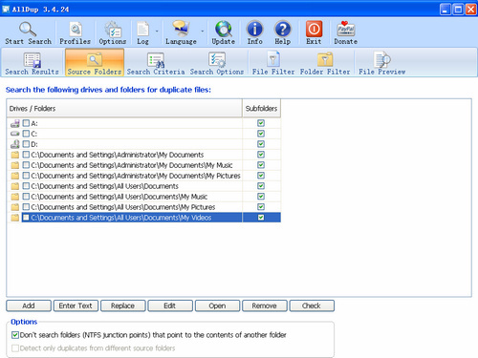This screenshot has width=478, height=358.
Task: Click the Start Search magnifier icon
Action: [28, 30]
